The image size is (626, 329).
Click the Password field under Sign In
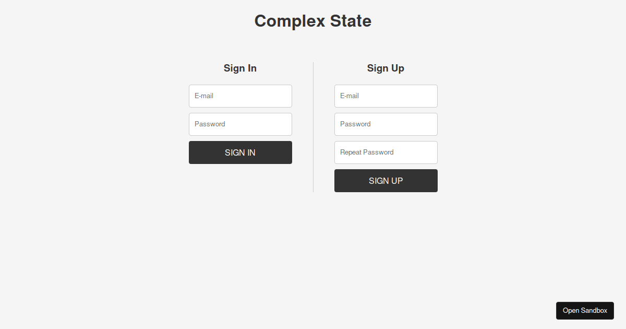[240, 124]
